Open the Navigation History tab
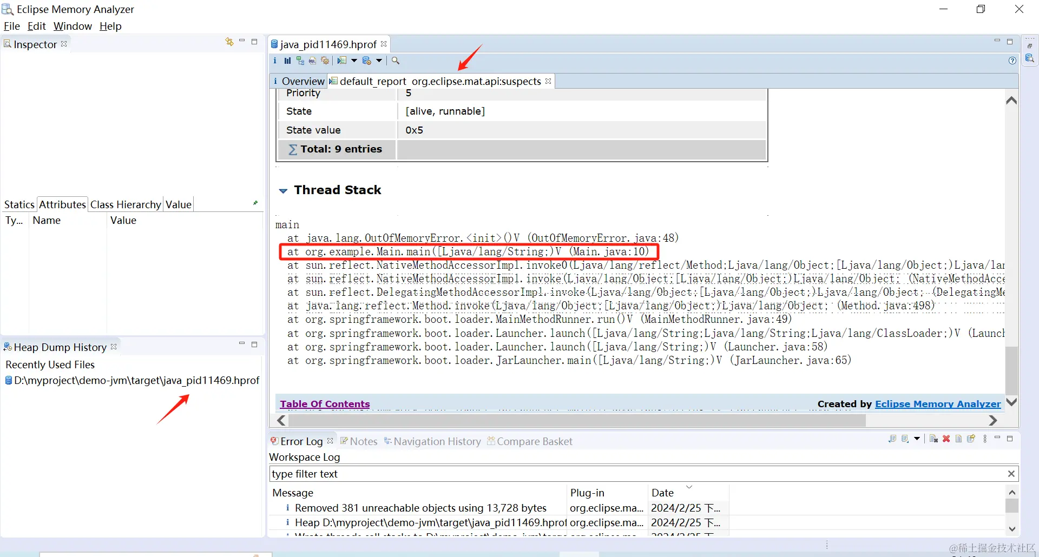1039x557 pixels. (x=432, y=441)
